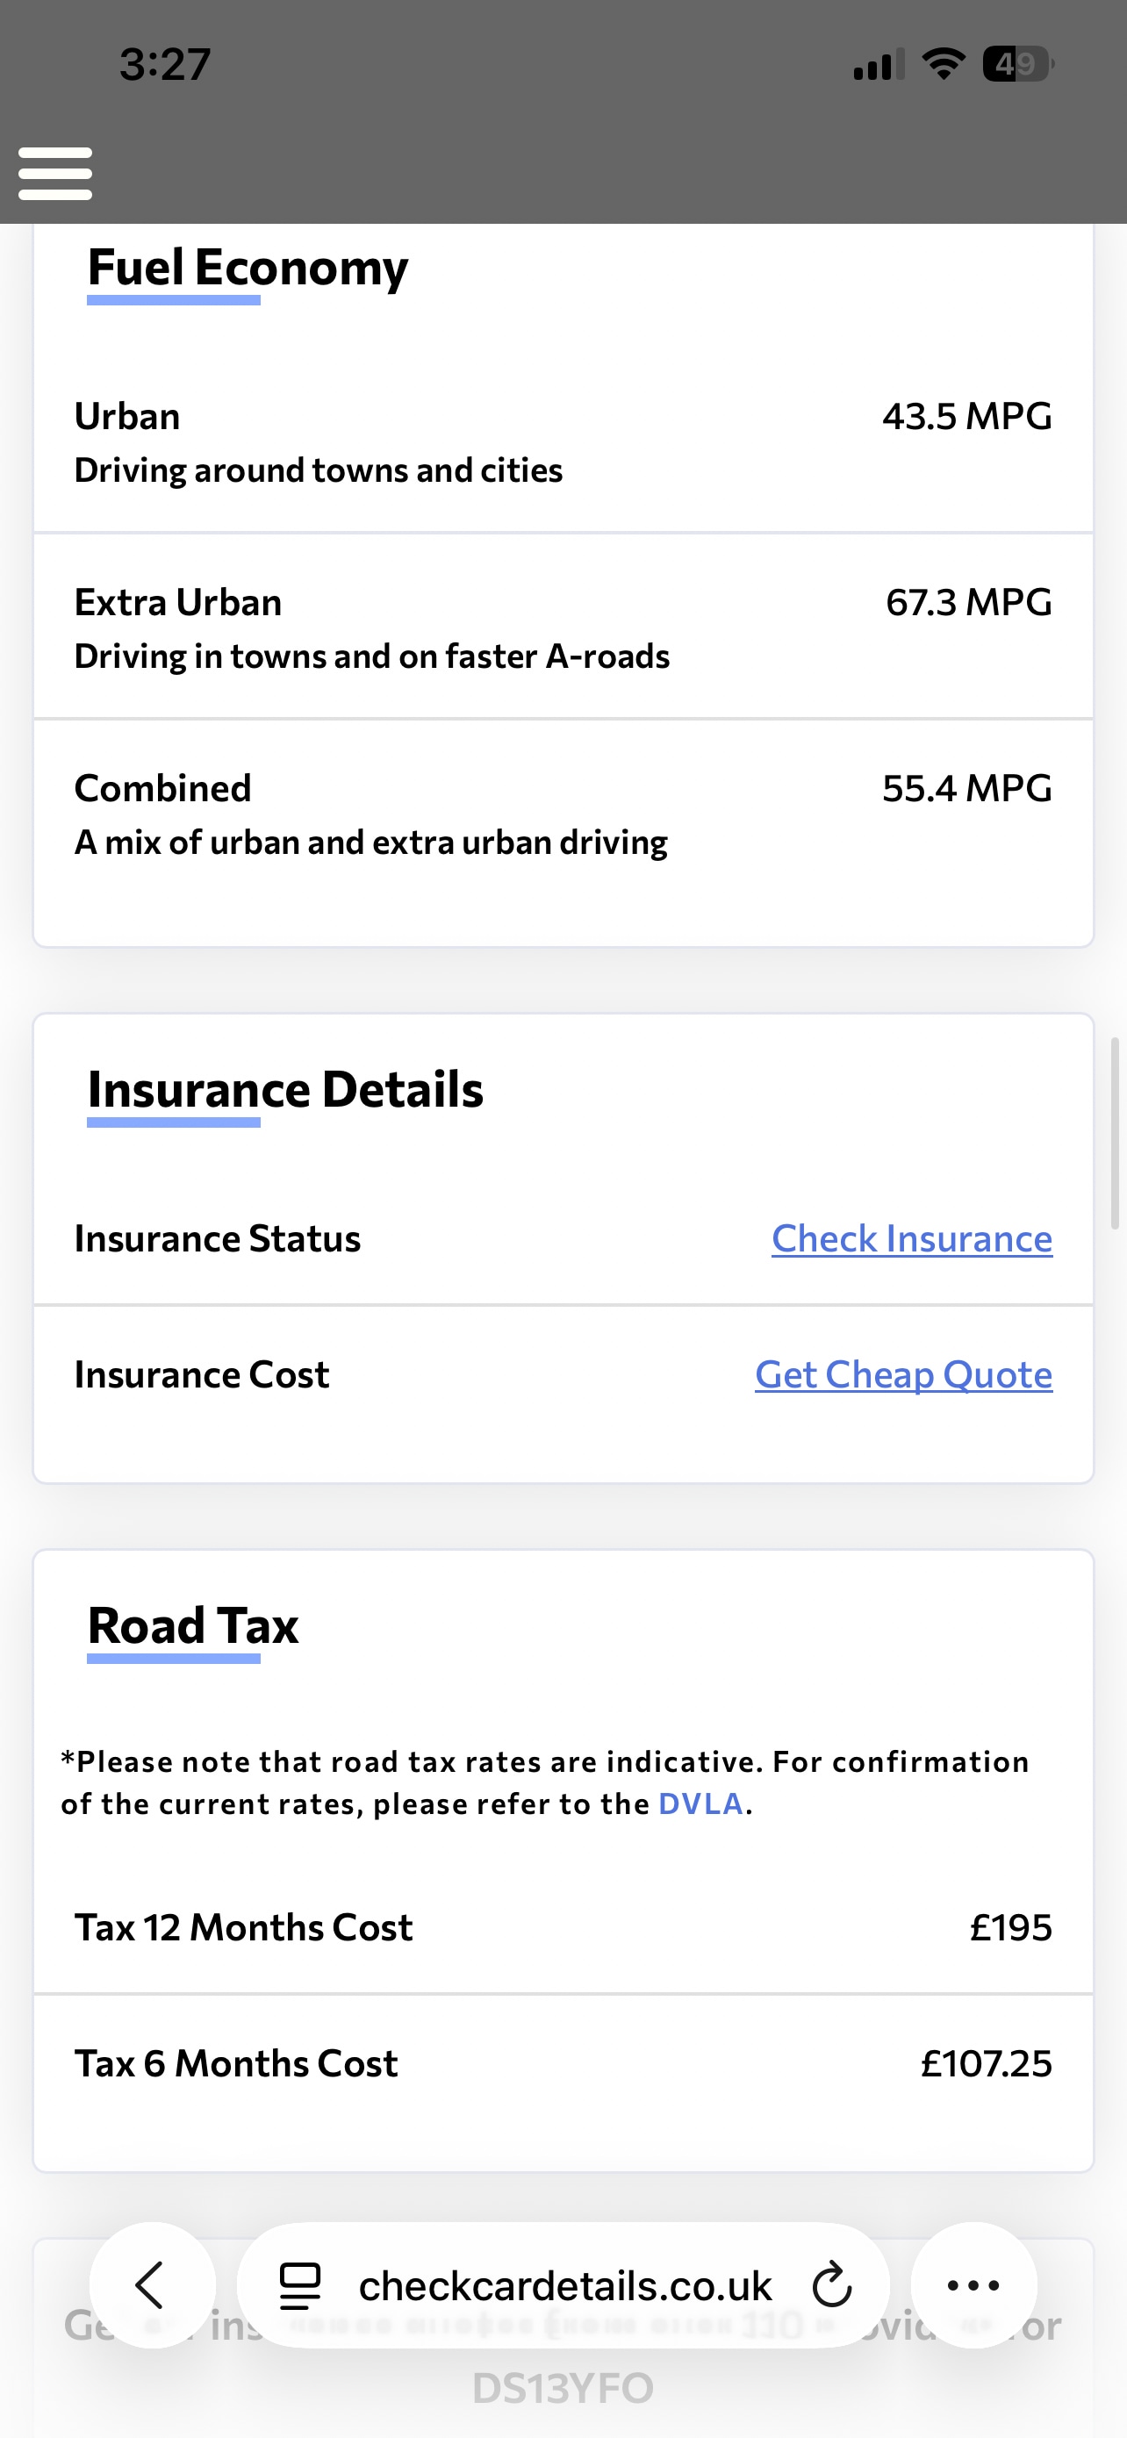Screen dimensions: 1127x2438
Task: Tap the page settings icon in address bar
Action: tap(300, 2285)
